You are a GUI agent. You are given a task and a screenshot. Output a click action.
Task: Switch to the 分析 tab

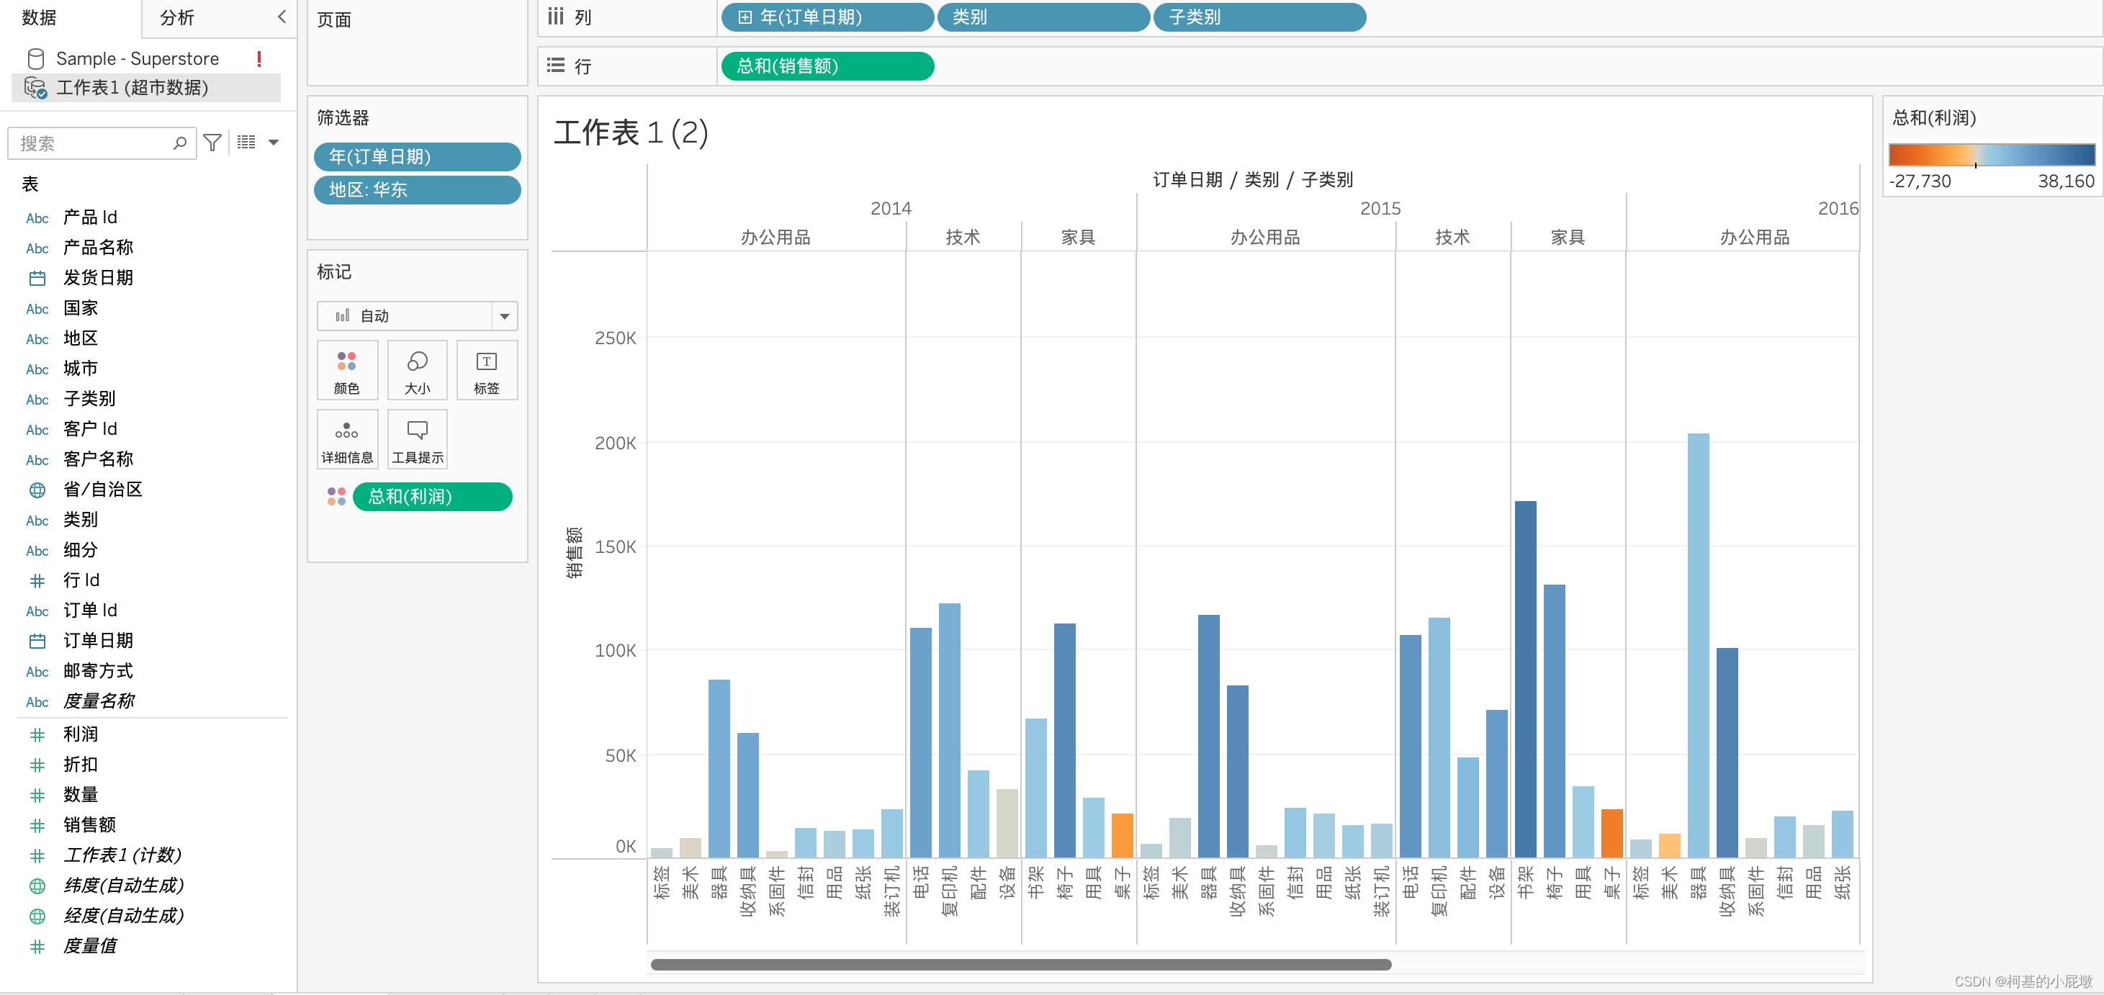pos(177,17)
